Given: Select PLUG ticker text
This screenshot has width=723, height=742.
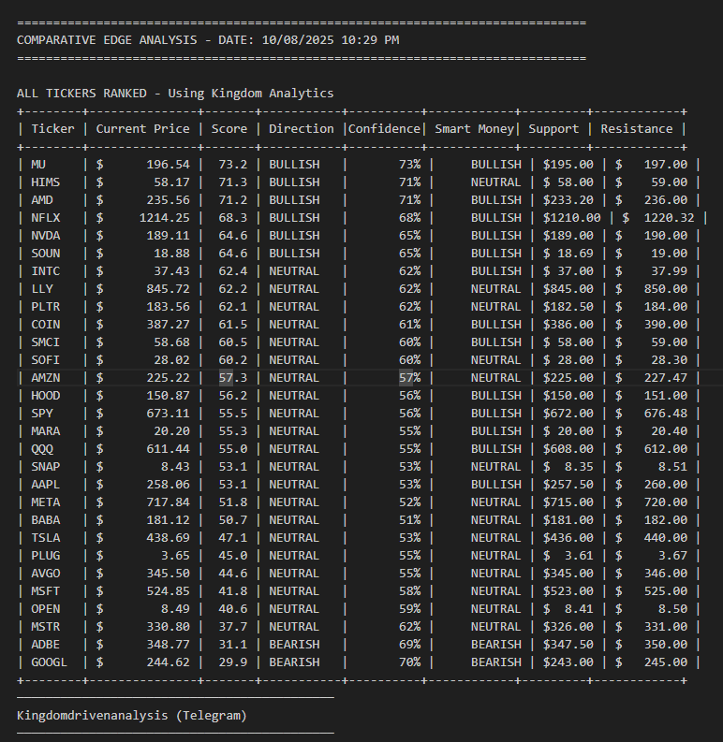Looking at the screenshot, I should click(46, 556).
